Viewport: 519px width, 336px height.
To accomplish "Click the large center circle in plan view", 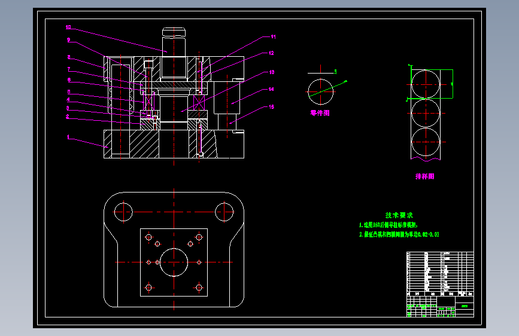I will tap(174, 262).
